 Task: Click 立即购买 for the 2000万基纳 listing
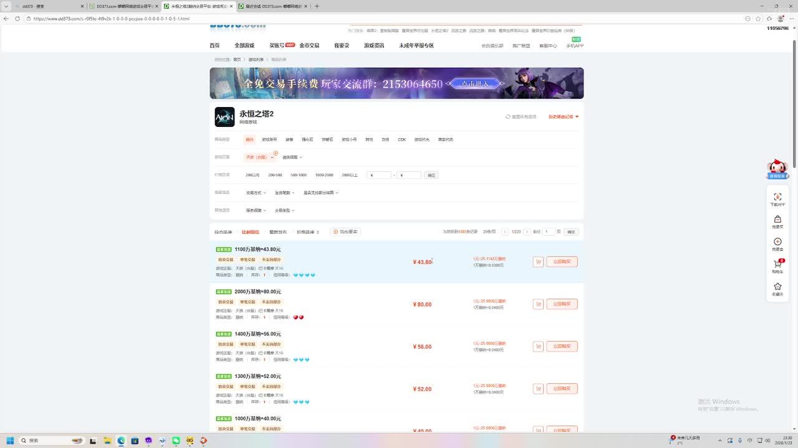point(562,304)
